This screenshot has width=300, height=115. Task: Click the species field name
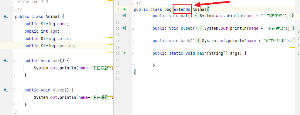(65, 46)
